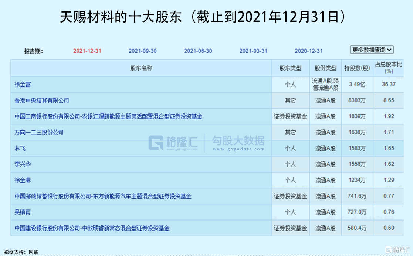The width and height of the screenshot is (413, 256).
Task: Click the 持股数(股) column header
Action: 357,68
